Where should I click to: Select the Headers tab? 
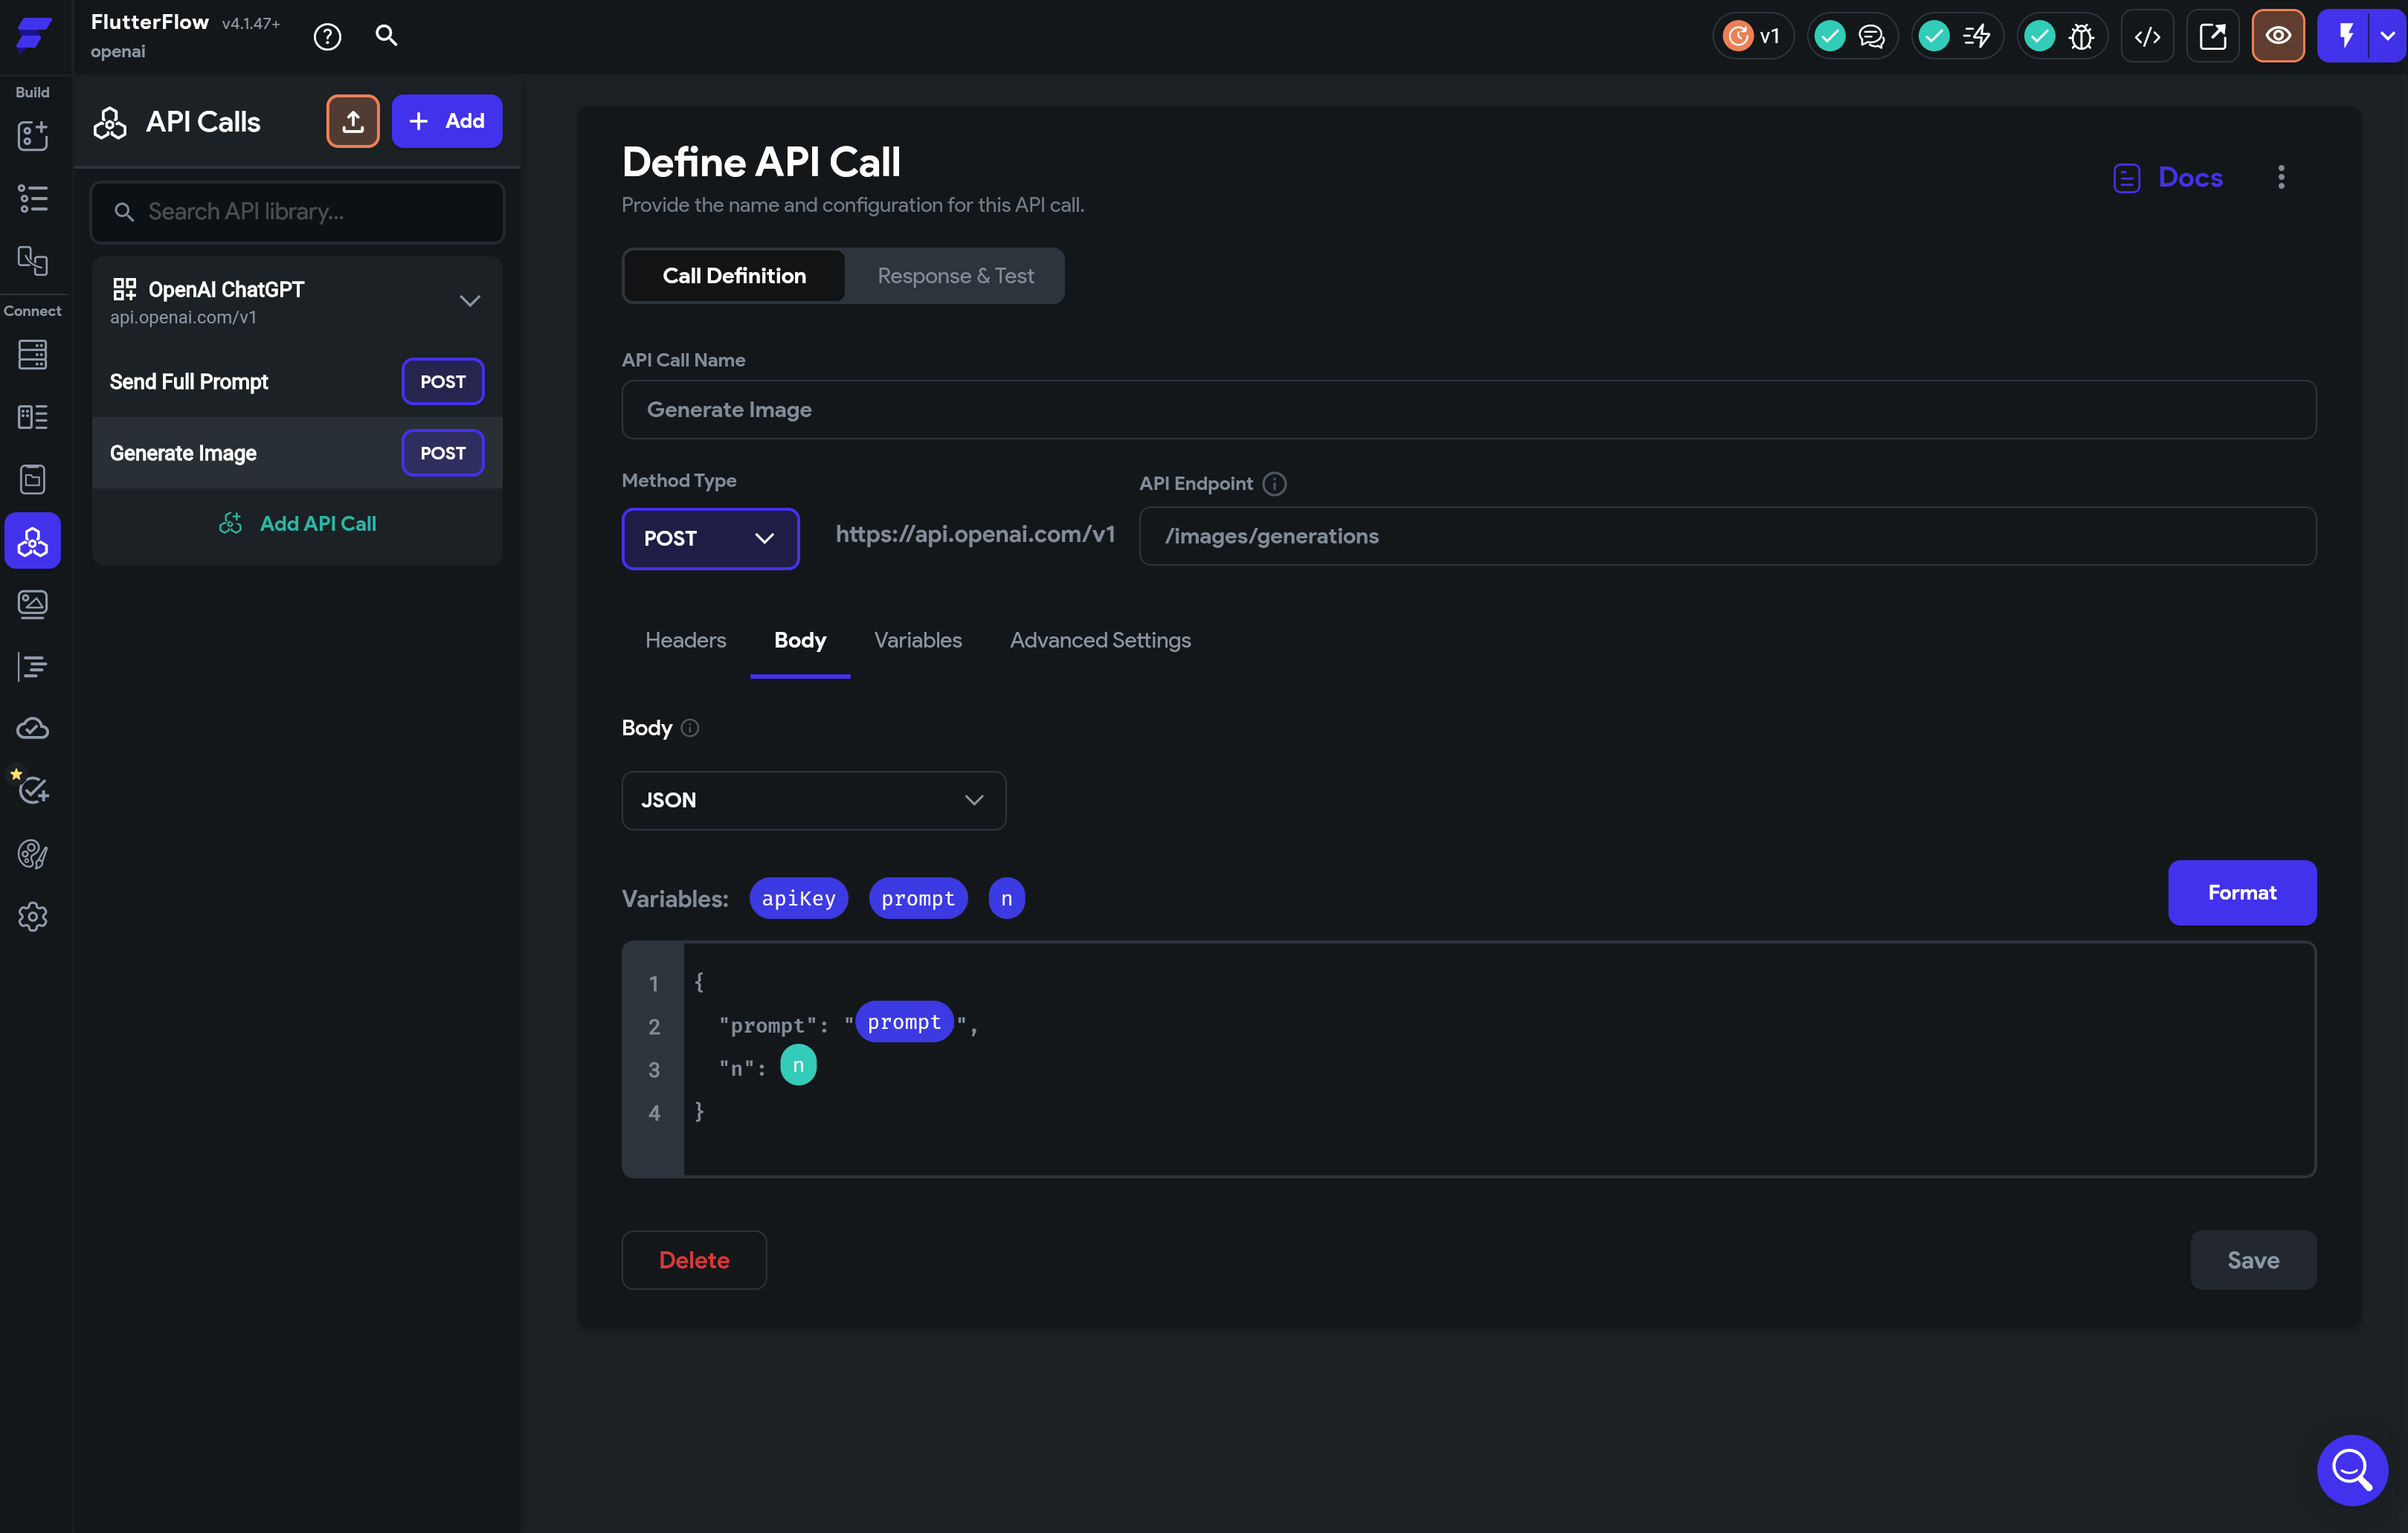pos(685,640)
